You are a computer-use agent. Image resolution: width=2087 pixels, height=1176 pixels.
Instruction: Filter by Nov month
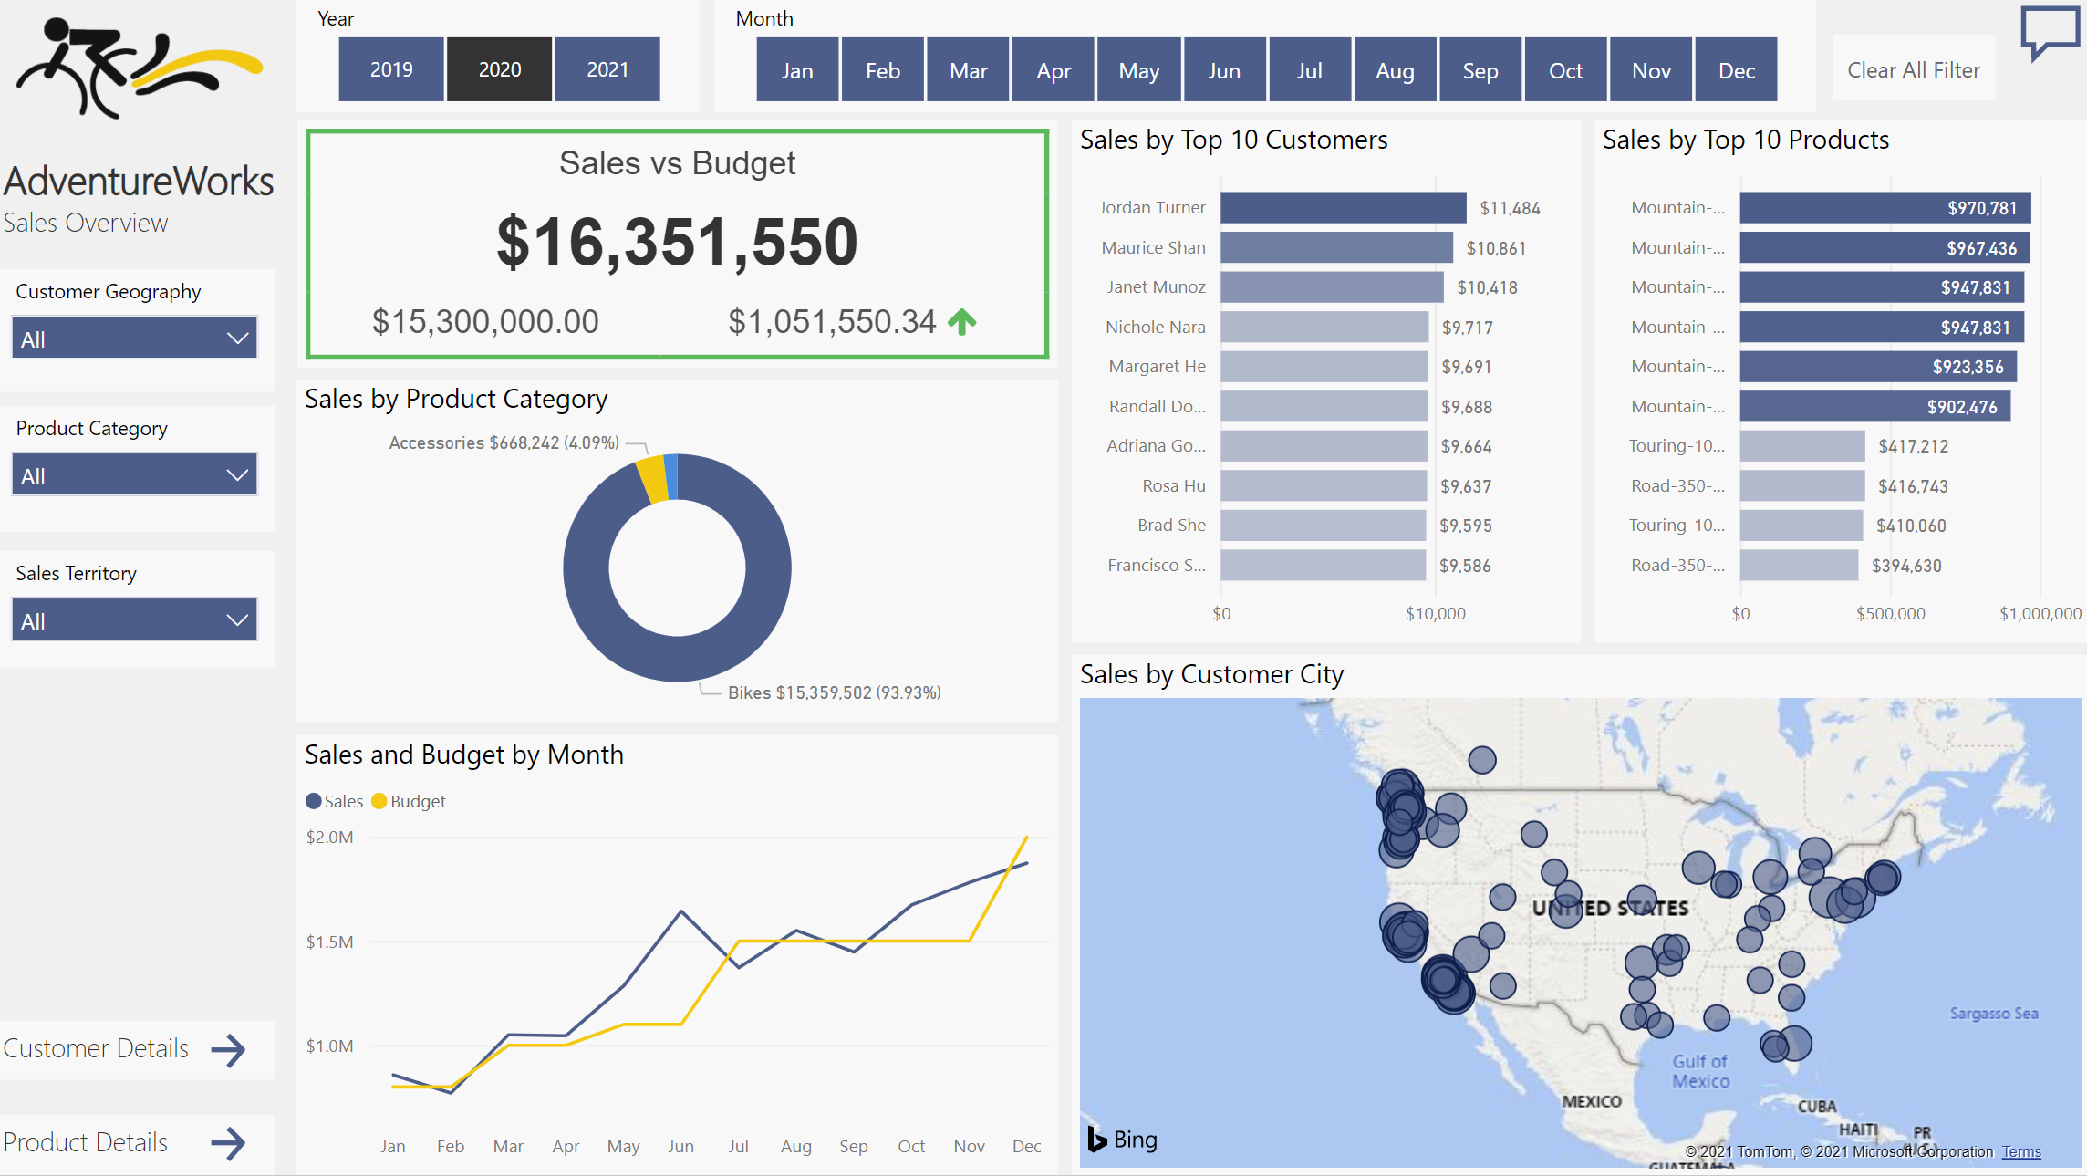tap(1651, 70)
